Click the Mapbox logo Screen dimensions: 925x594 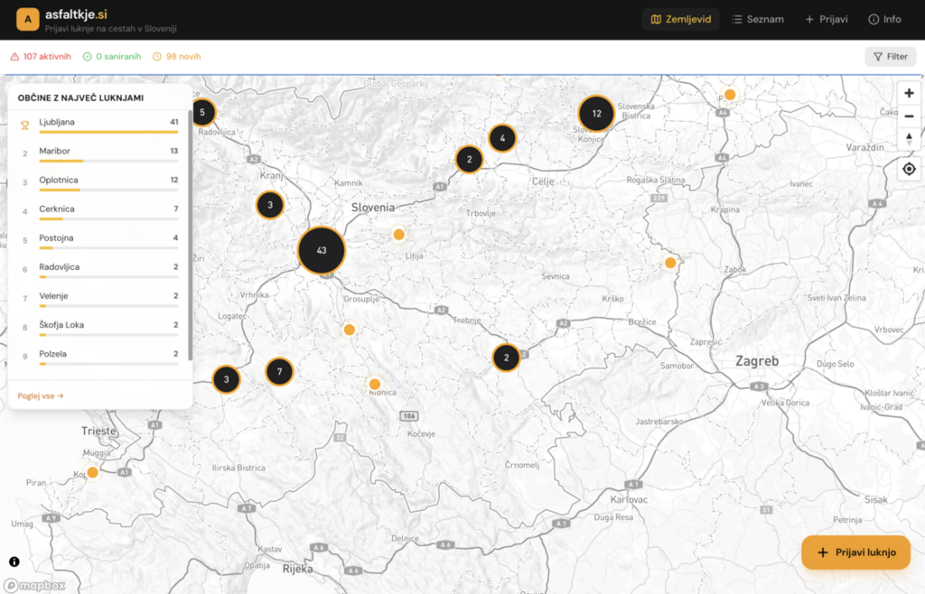(x=36, y=585)
